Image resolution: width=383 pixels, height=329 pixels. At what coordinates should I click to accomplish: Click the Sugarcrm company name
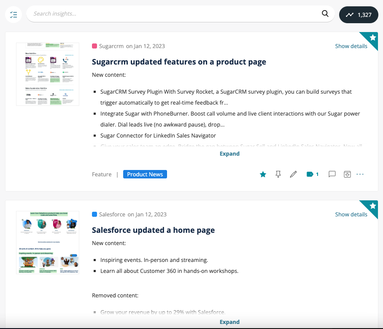point(111,46)
